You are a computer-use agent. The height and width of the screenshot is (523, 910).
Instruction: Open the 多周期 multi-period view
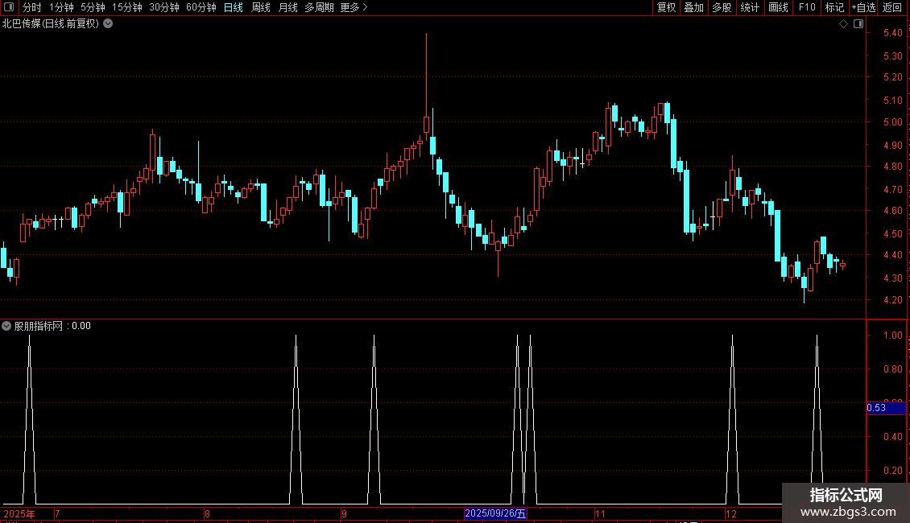click(x=319, y=7)
